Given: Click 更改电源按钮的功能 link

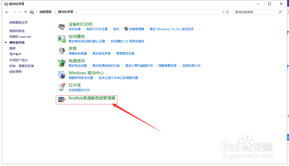Looking at the screenshot, I should (106, 66).
